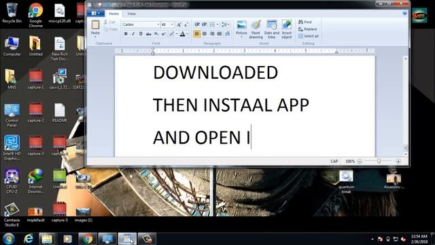Insert a Paint drawing

coord(256,29)
